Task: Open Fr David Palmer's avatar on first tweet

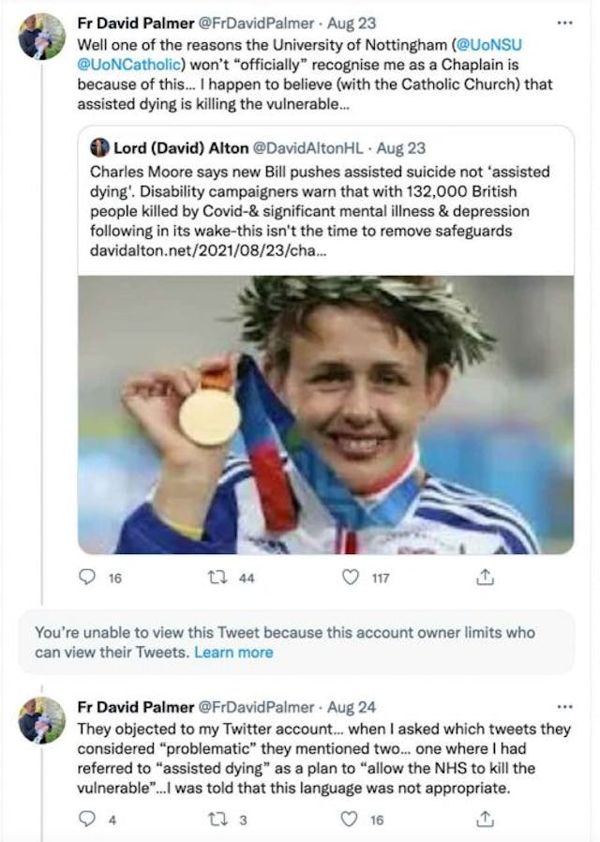Action: (42, 38)
